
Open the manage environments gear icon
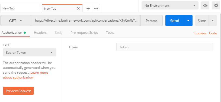216,5
